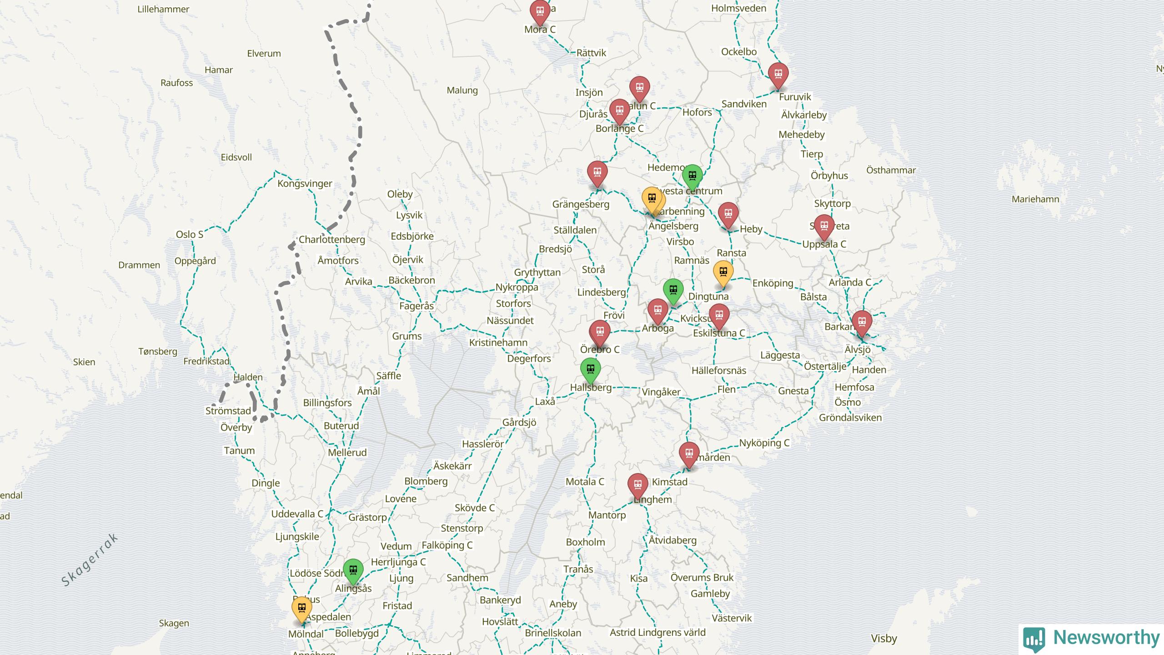Screen dimensions: 1164x655
Task: Click the red train marker at Borlänge C
Action: pyautogui.click(x=619, y=111)
